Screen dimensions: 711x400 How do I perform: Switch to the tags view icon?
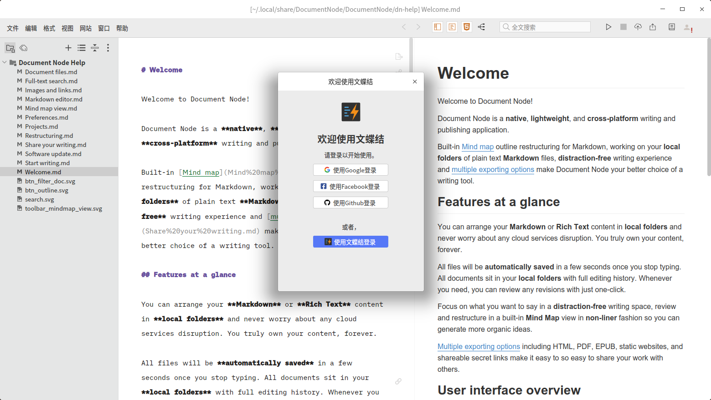point(24,48)
